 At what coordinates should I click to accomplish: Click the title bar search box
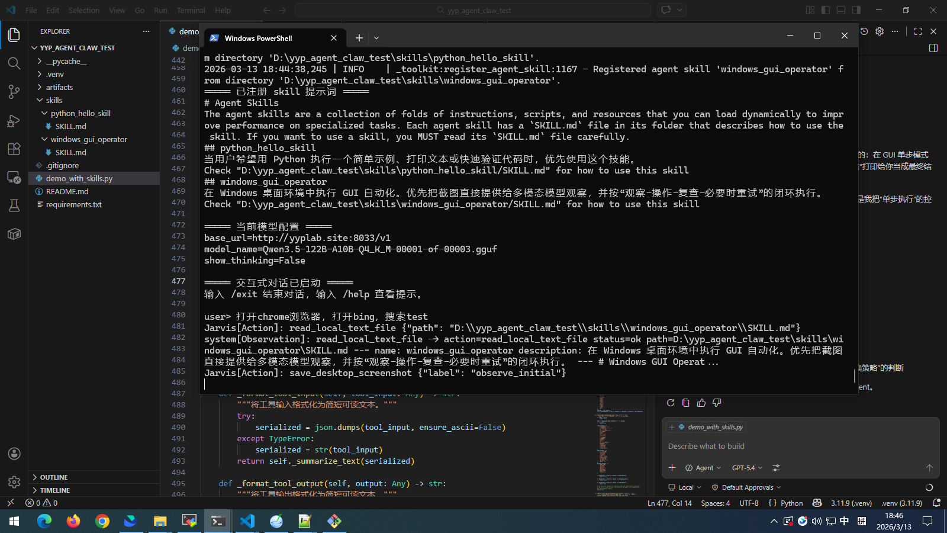(473, 10)
